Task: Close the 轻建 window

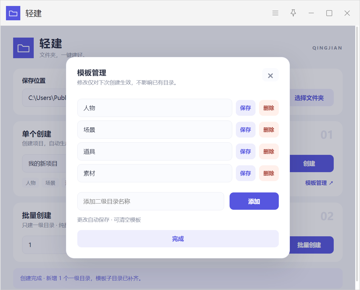Action: click(347, 13)
